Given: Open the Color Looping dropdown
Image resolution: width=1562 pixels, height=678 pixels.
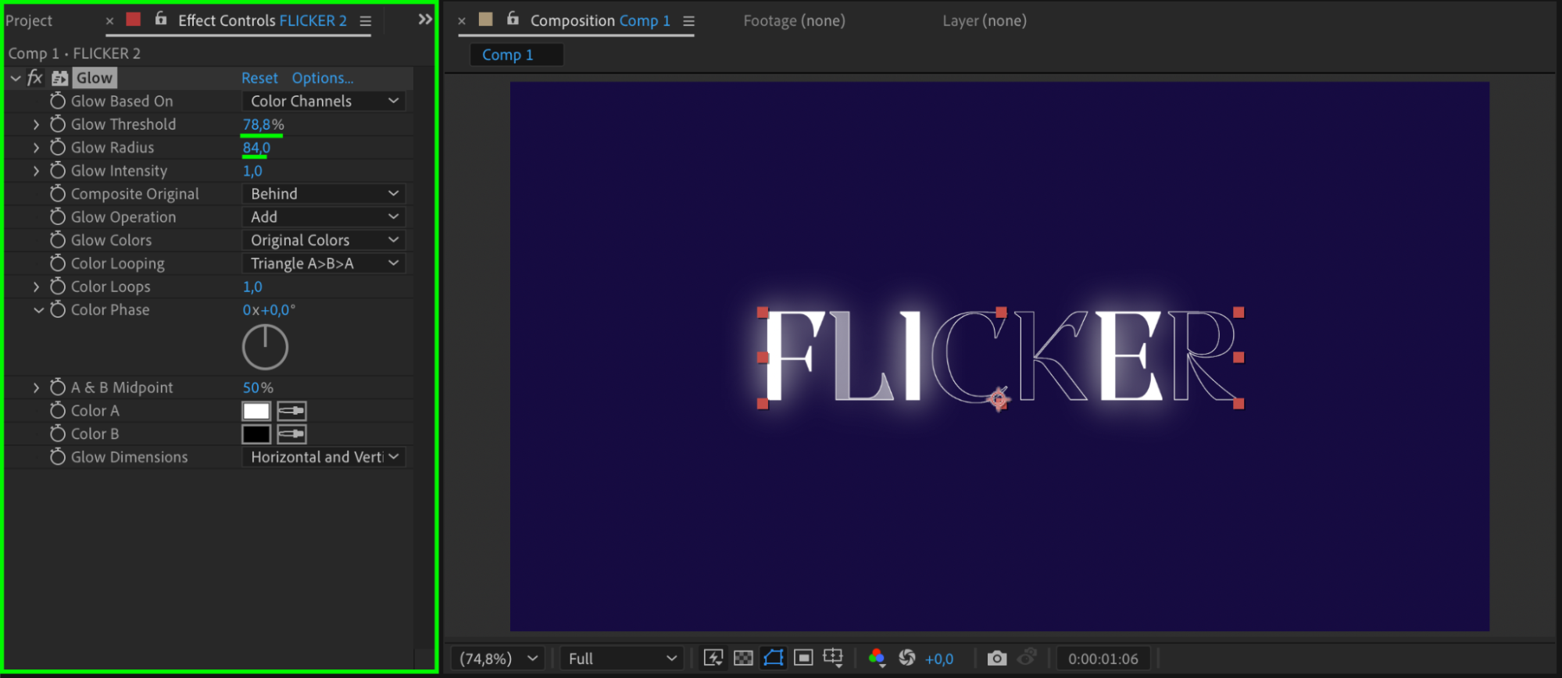Looking at the screenshot, I should pyautogui.click(x=323, y=263).
